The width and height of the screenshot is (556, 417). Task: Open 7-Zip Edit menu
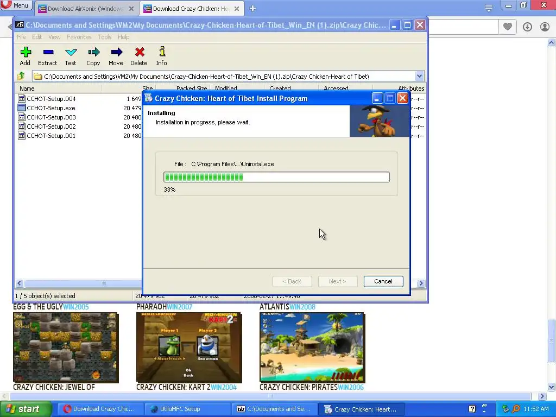pos(36,37)
